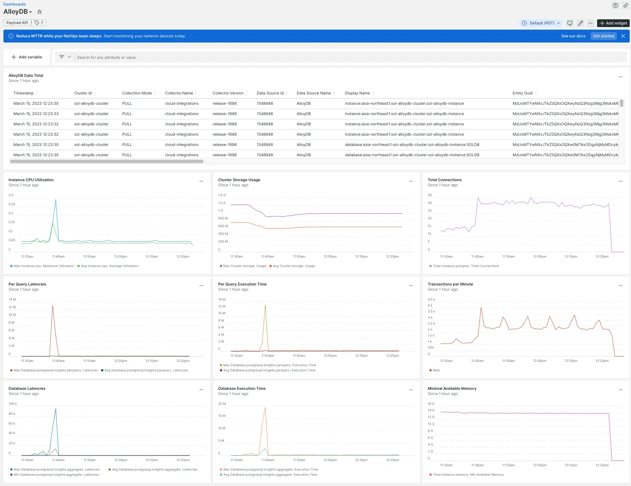Screen dimensions: 631x486
Task: Open the Default (PDT) timezone dropdown
Action: pos(540,23)
